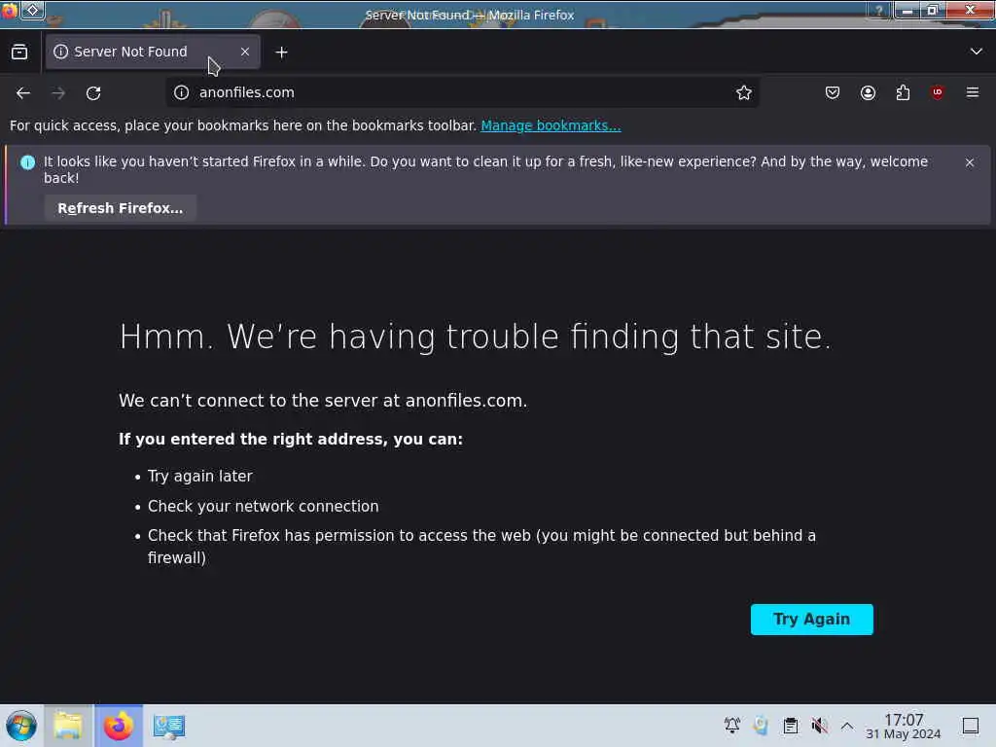996x747 pixels.
Task: Click the Refresh Firefox button
Action: [120, 208]
